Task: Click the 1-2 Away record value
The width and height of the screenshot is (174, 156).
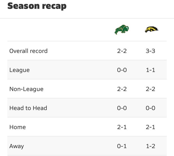Action: (150, 146)
